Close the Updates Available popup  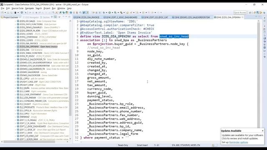pyautogui.click(x=262, y=130)
